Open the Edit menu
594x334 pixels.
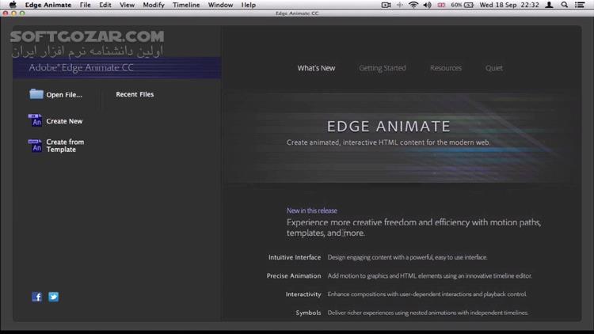pos(105,5)
